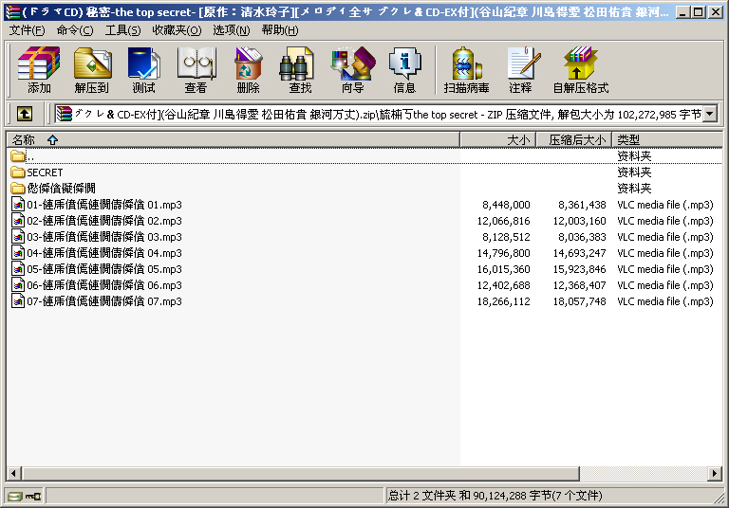The image size is (729, 508).
Task: Click the mp3 file icon for track 02
Action: pos(18,221)
